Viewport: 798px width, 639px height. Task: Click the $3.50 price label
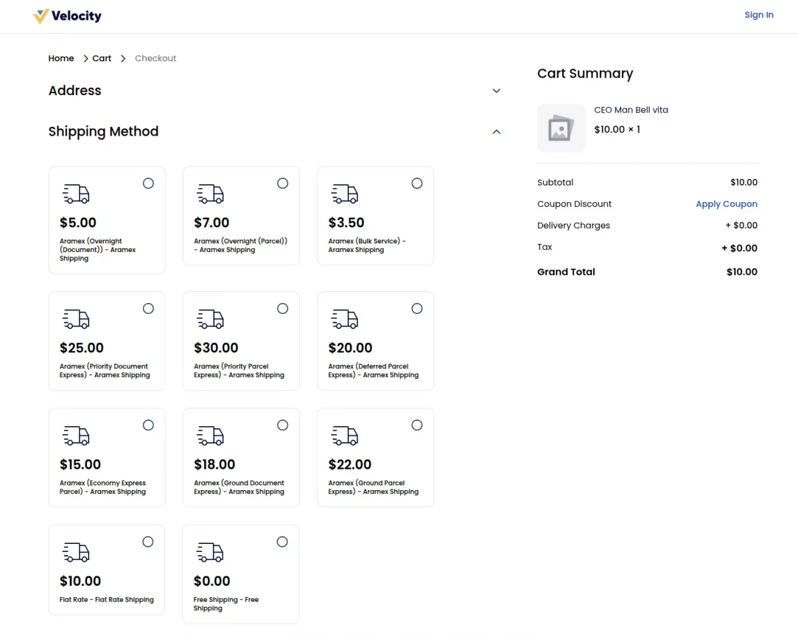pyautogui.click(x=346, y=223)
